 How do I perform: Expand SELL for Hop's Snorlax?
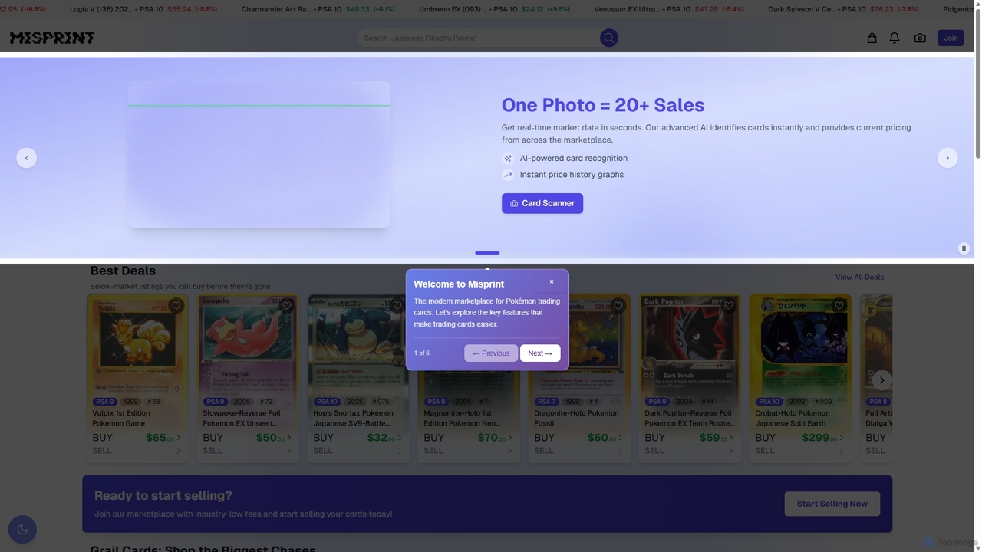(358, 451)
